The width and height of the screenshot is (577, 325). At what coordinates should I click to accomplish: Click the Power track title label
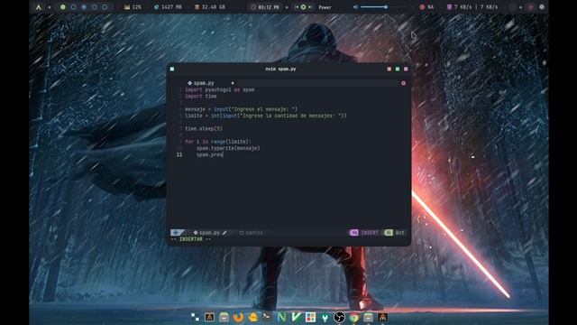coord(325,7)
